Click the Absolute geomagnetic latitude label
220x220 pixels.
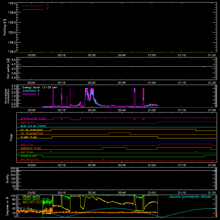click(190, 197)
